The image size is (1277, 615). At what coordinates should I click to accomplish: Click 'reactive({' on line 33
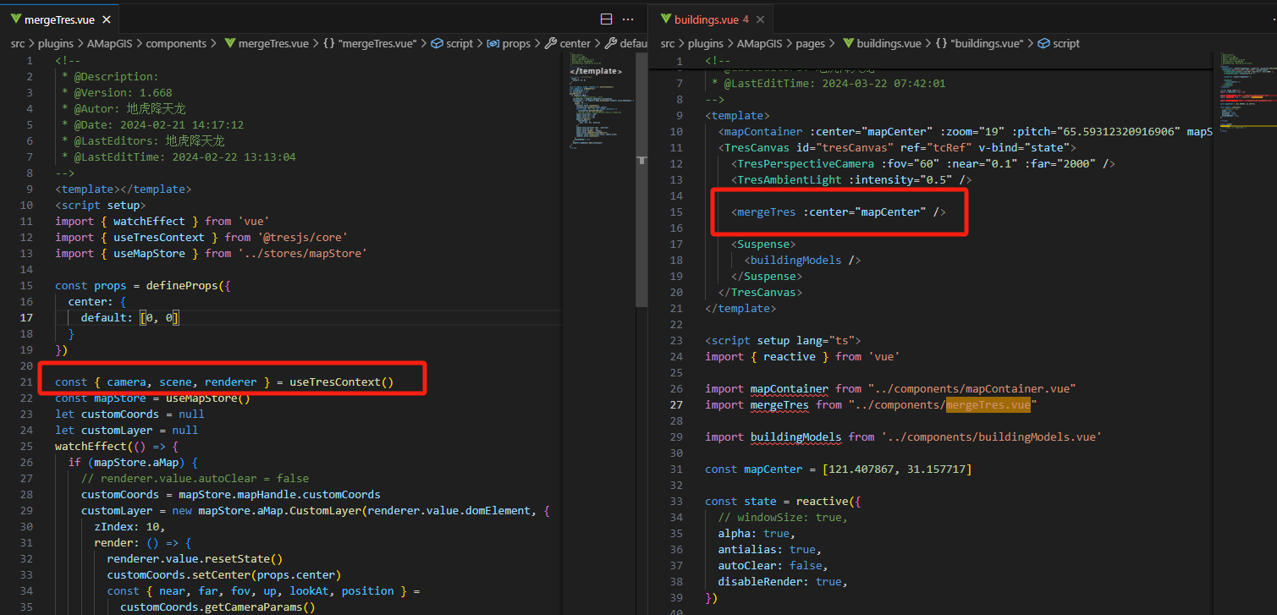pos(828,501)
